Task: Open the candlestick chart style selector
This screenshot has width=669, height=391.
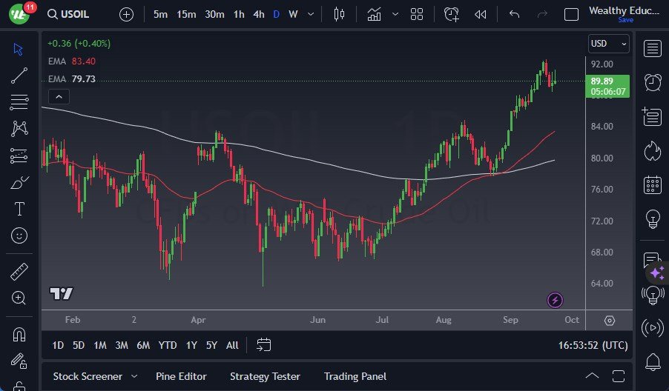Action: pos(340,14)
